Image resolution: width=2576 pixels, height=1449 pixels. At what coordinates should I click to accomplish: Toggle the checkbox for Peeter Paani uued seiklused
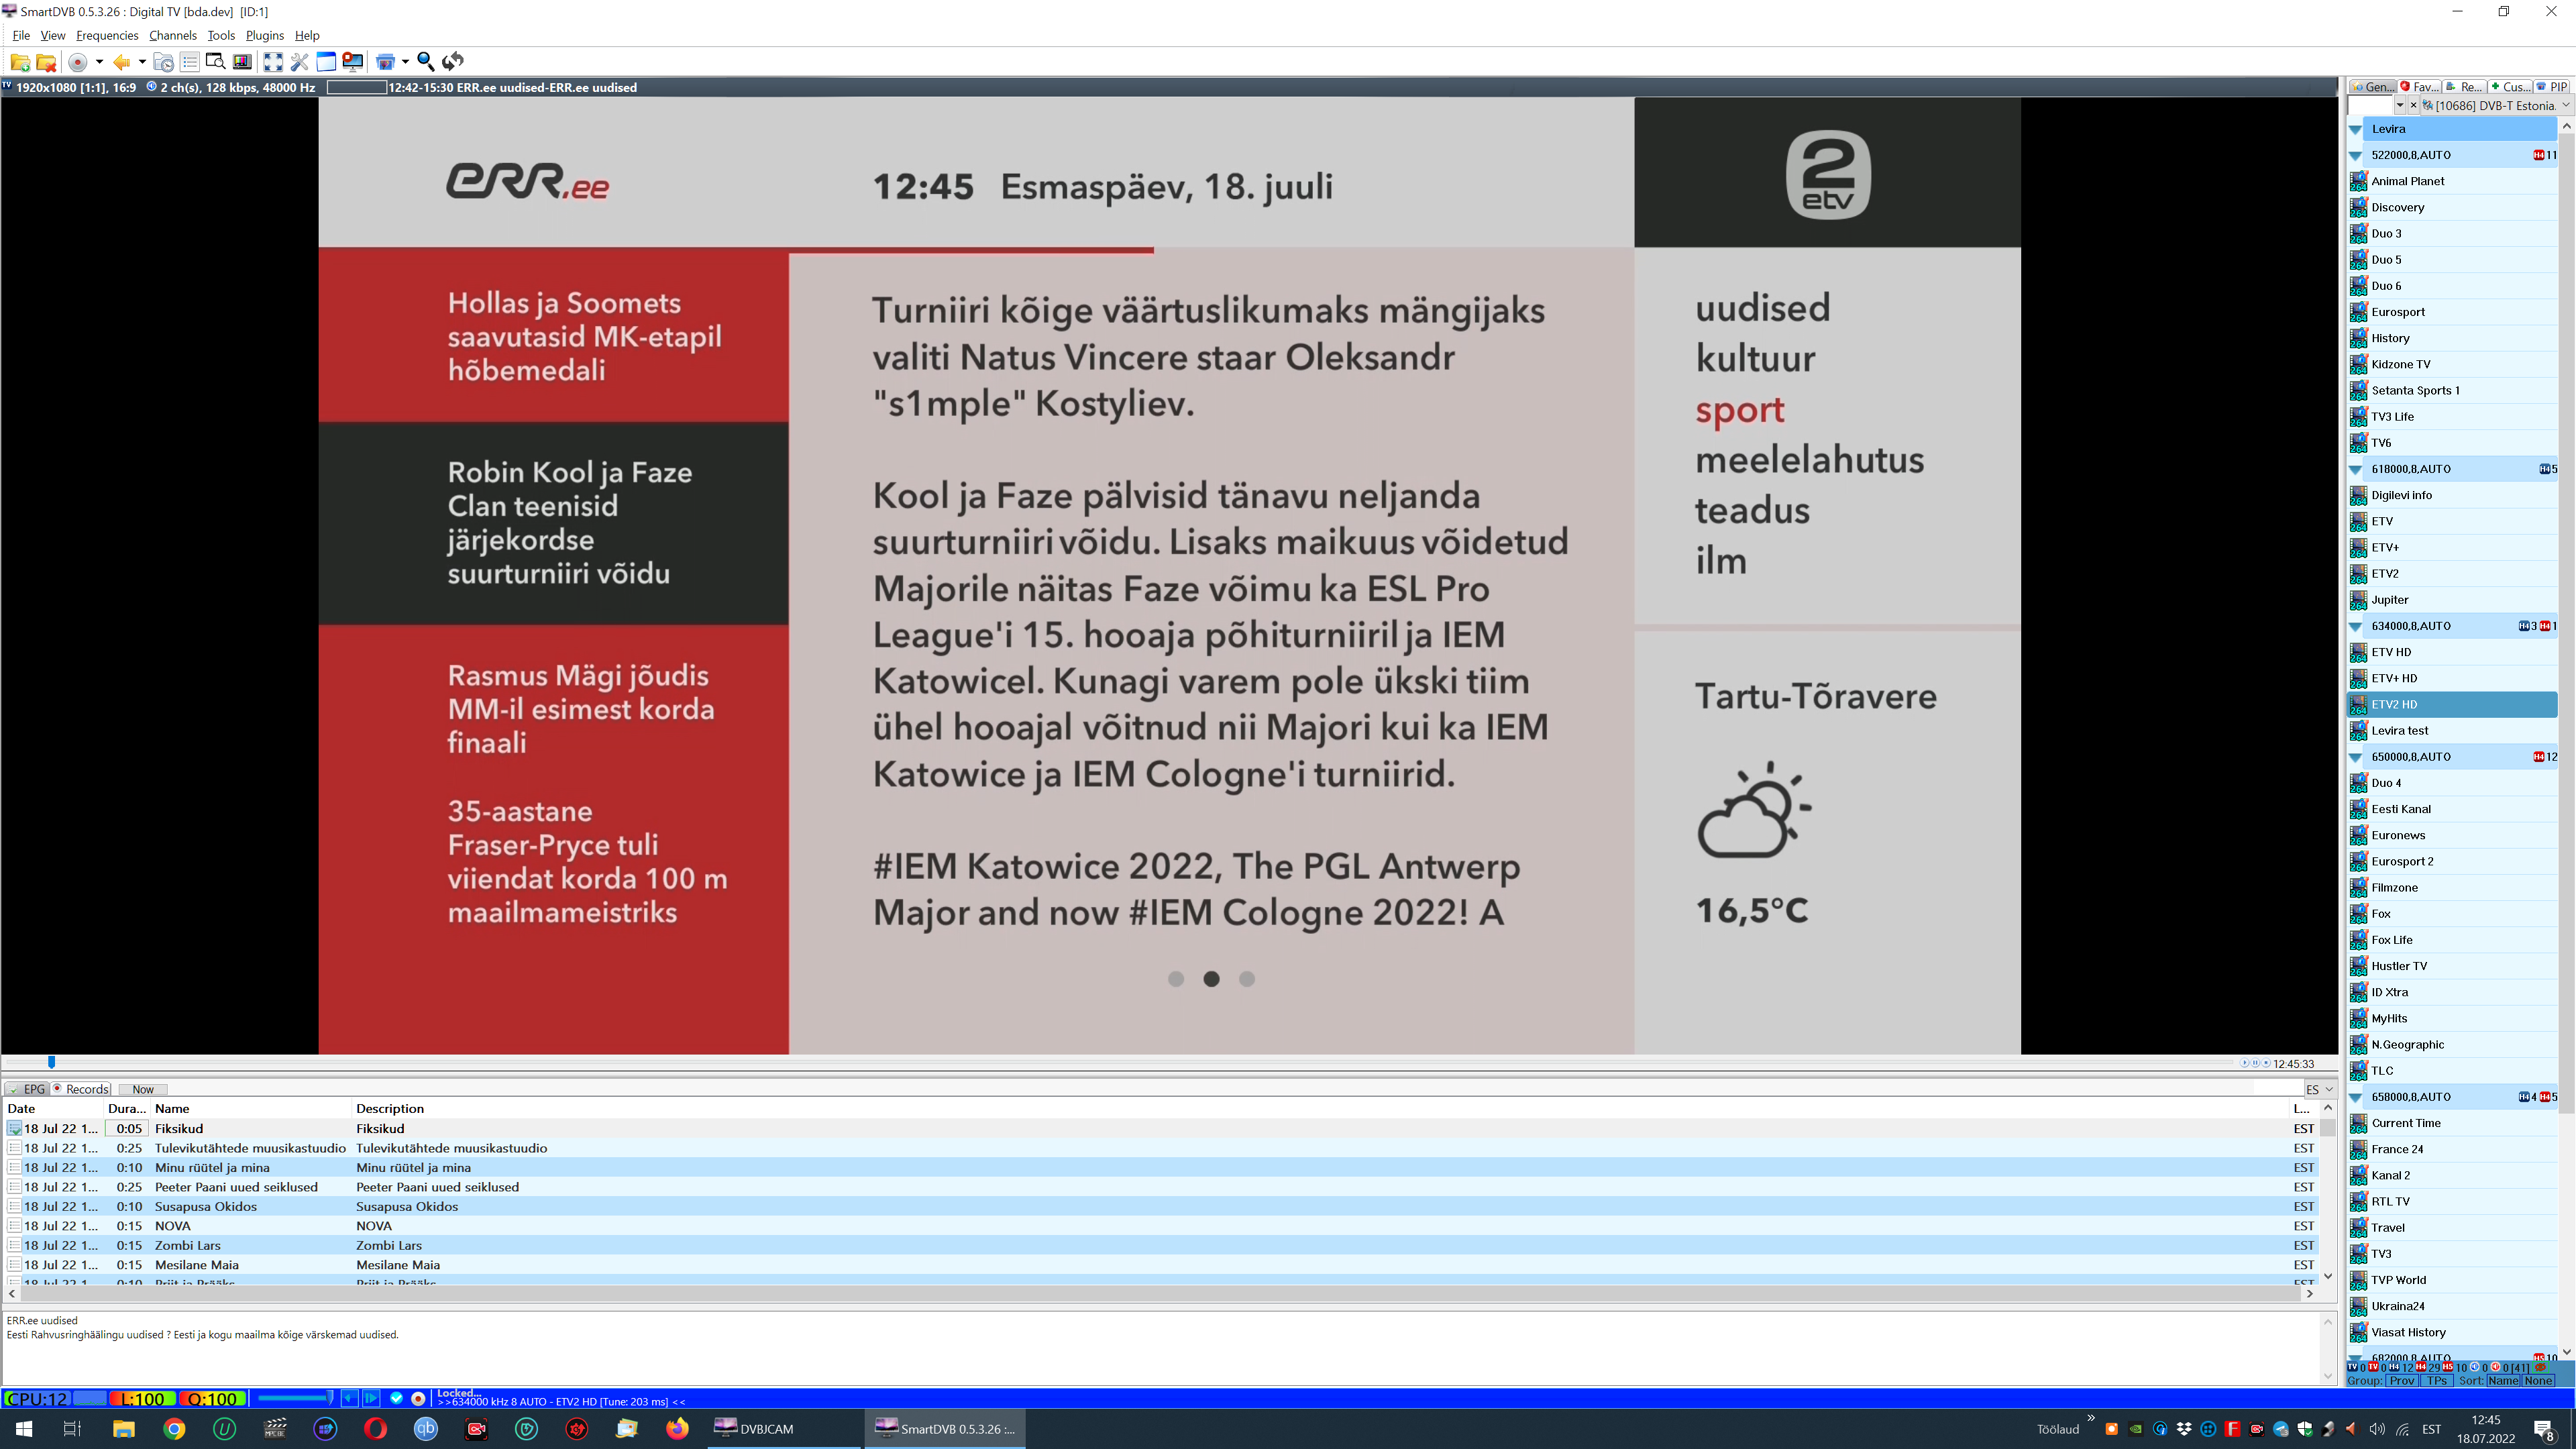14,1187
